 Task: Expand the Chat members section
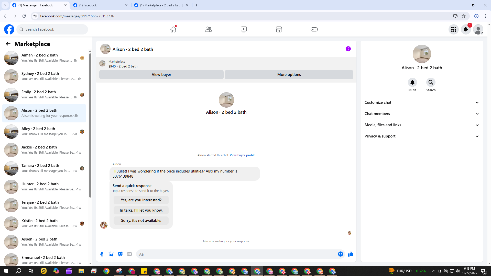click(x=422, y=114)
